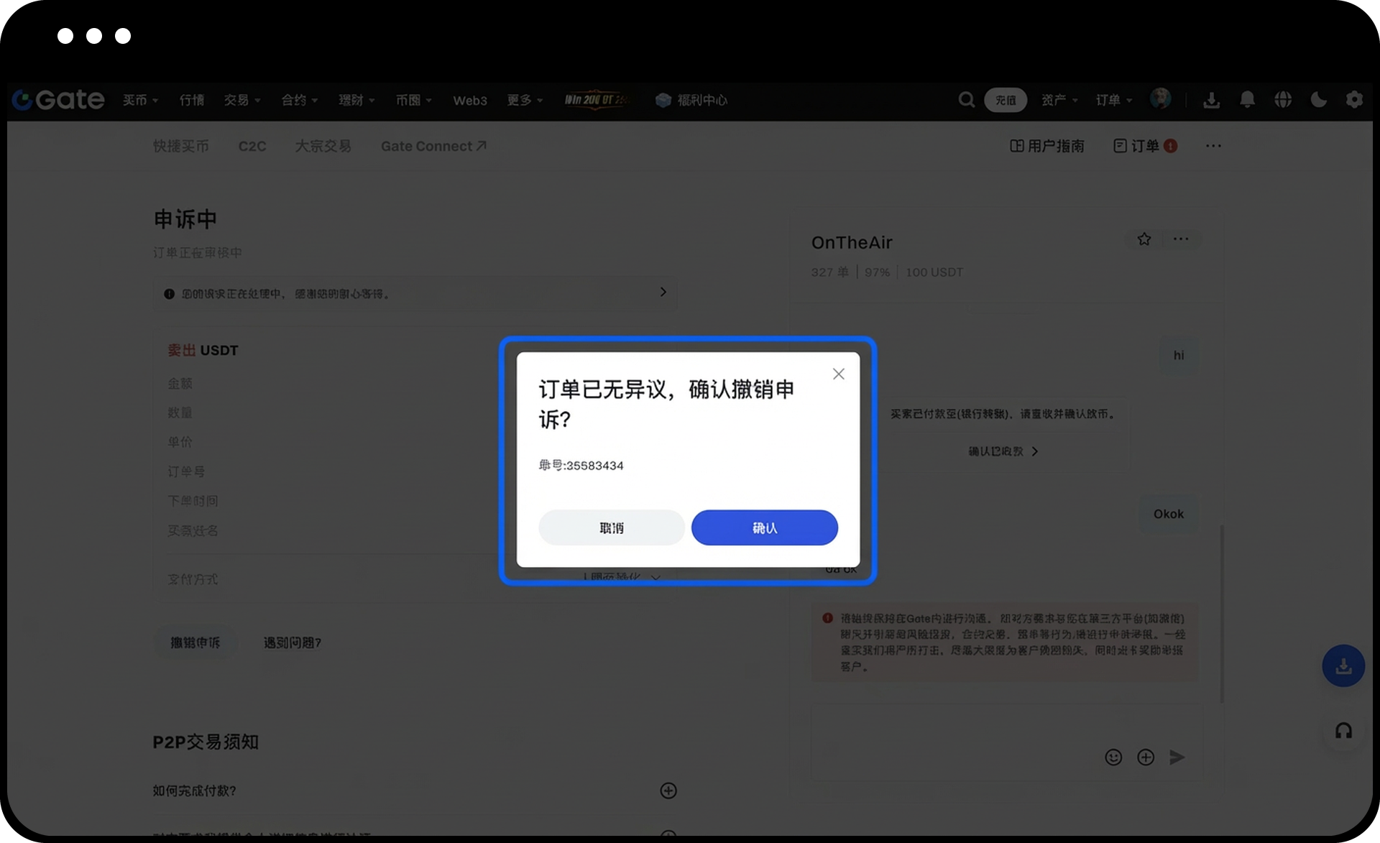Expand the 如何完成付款 FAQ item
This screenshot has width=1380, height=843.
coord(668,791)
